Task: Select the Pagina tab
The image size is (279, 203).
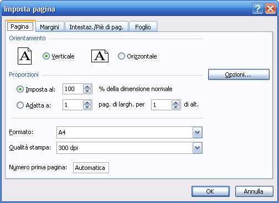Action: pyautogui.click(x=20, y=26)
